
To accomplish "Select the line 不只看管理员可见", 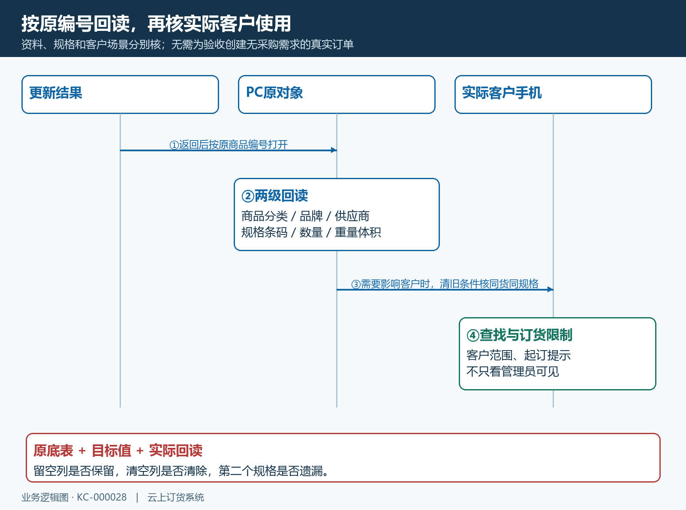I will pos(513,372).
